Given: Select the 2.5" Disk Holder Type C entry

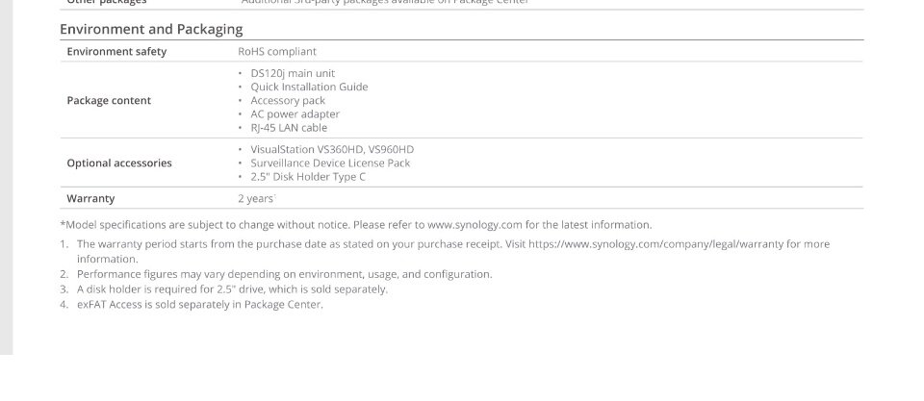Looking at the screenshot, I should click(x=308, y=177).
